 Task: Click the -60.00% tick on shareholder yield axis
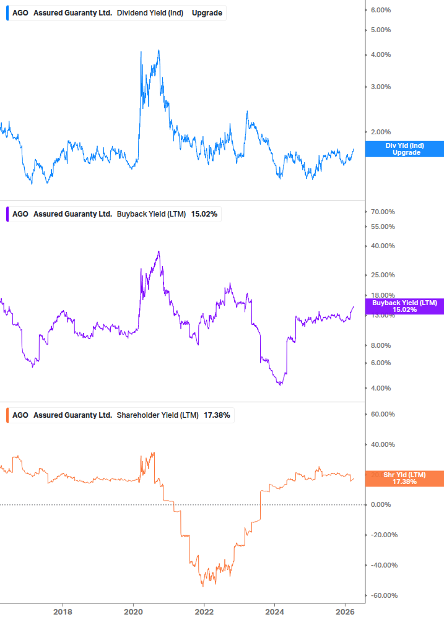pos(384,595)
